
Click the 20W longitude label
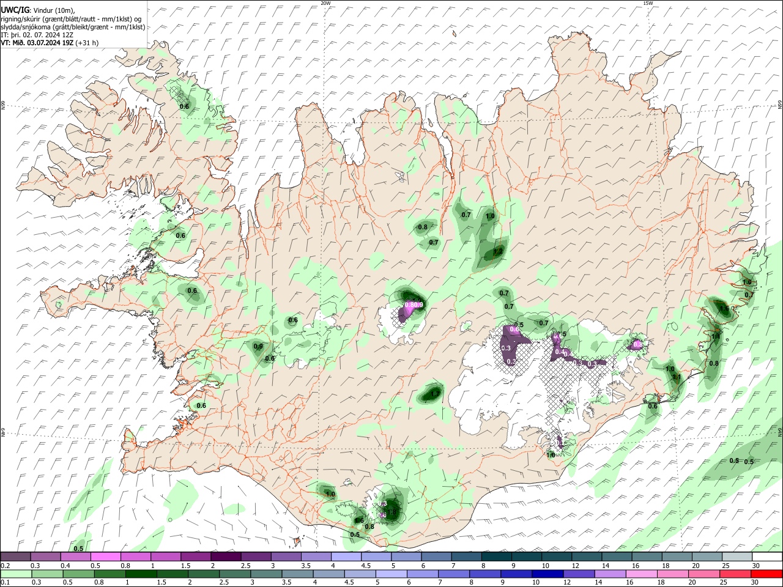point(325,3)
